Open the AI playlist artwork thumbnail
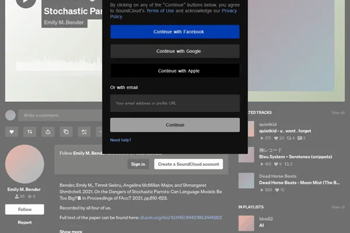Screen dimensions: 350x233 [x=246, y=223]
